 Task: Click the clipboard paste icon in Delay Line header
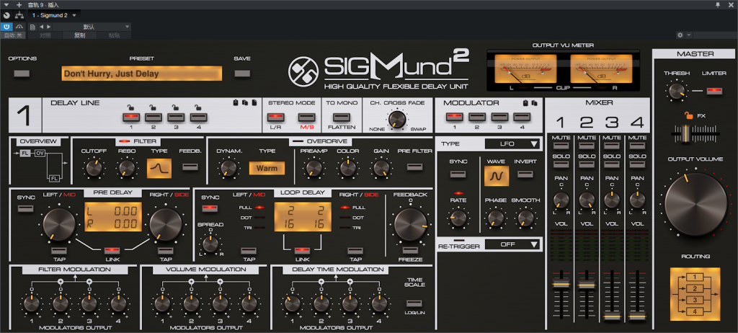point(237,102)
